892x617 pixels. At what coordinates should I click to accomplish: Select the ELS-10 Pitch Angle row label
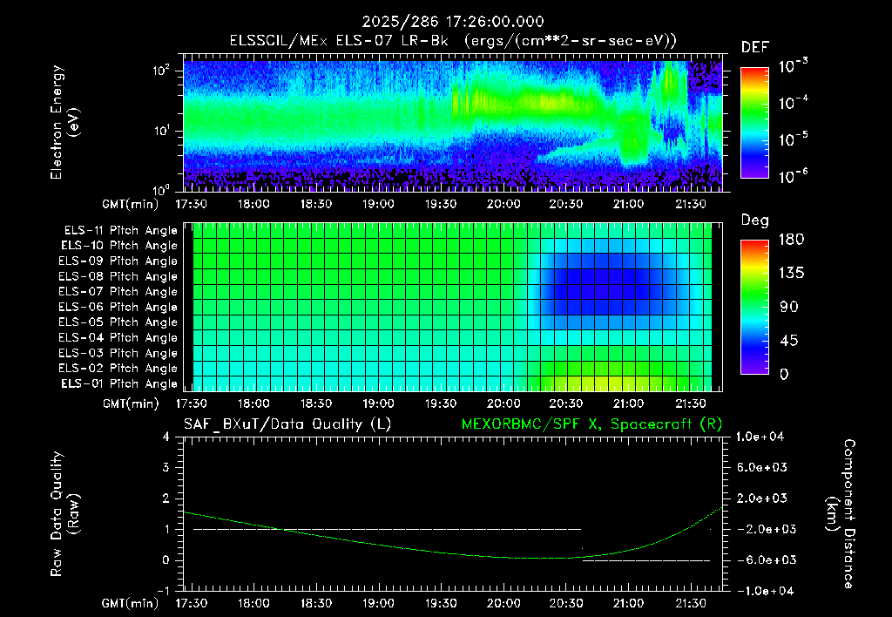[119, 246]
